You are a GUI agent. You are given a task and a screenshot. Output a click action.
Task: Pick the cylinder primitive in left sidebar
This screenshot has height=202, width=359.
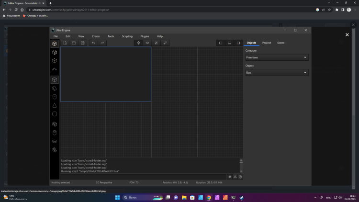click(55, 96)
